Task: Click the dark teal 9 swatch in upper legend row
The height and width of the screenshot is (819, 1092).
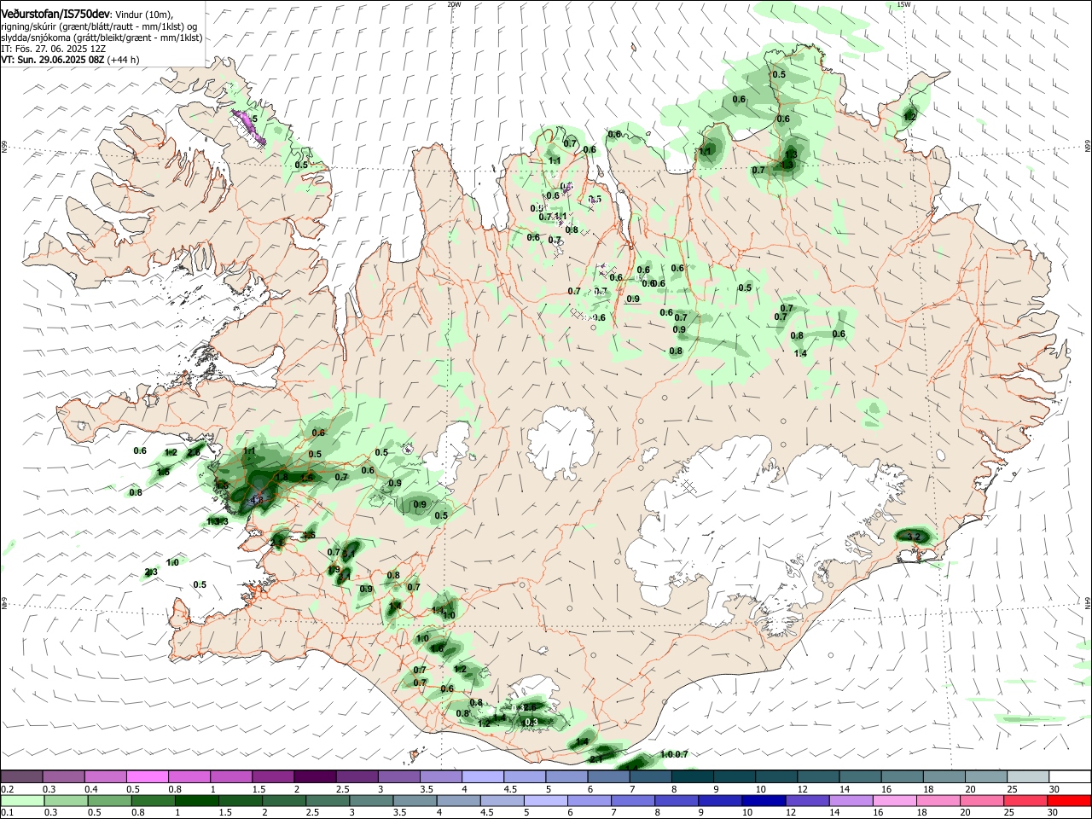Action: (735, 776)
